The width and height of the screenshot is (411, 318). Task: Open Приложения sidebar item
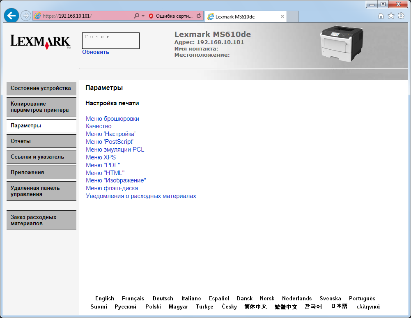point(41,173)
